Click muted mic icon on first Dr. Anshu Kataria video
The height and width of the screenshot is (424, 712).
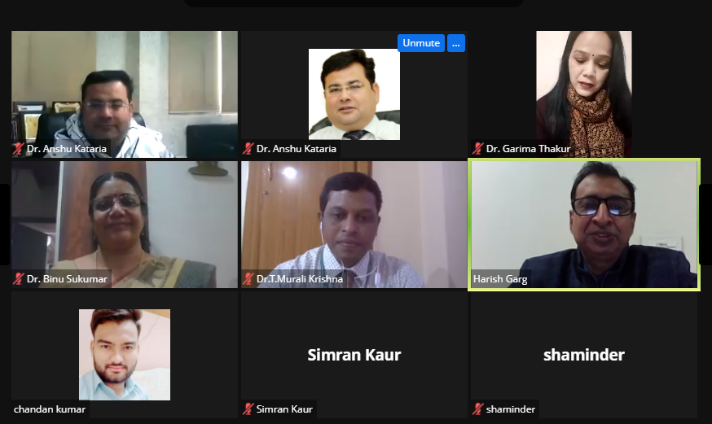(x=18, y=149)
